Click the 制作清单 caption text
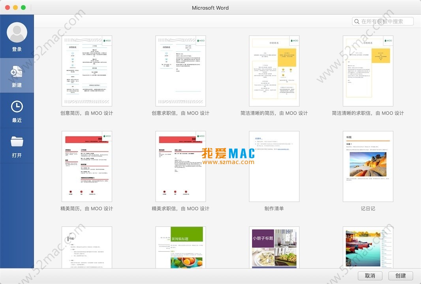421x284 pixels. coord(274,208)
